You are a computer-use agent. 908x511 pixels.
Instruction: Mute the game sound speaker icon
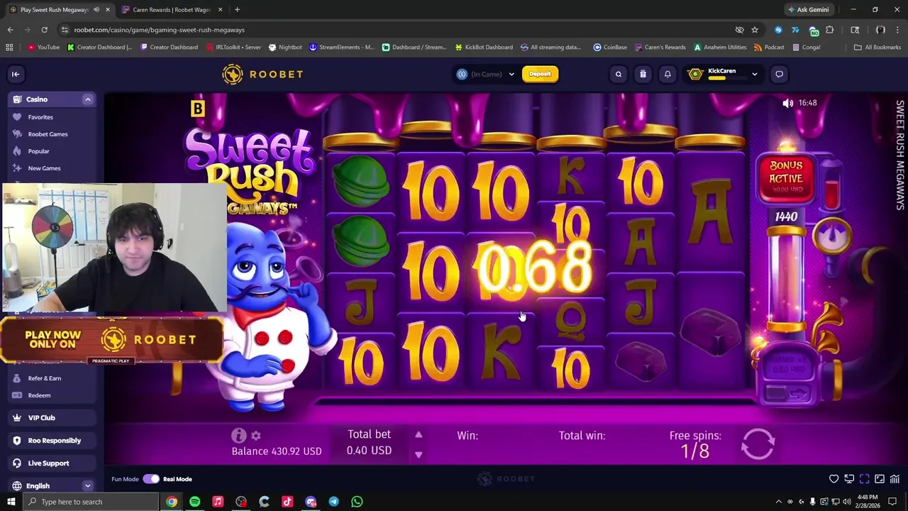coord(787,103)
